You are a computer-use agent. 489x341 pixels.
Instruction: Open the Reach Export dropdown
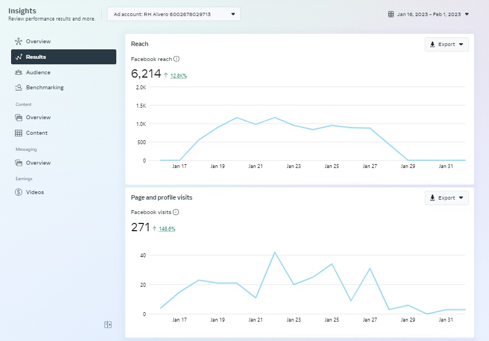(446, 44)
